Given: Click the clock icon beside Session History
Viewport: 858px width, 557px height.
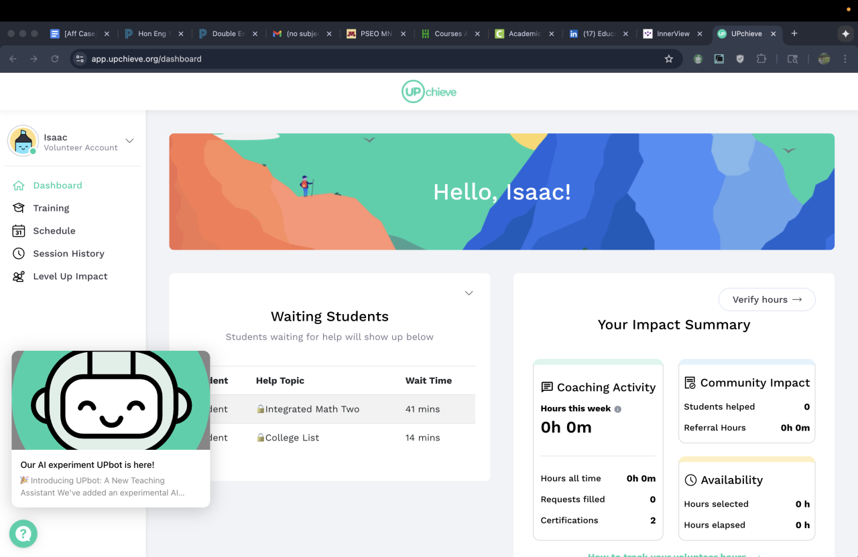Looking at the screenshot, I should click(x=19, y=254).
